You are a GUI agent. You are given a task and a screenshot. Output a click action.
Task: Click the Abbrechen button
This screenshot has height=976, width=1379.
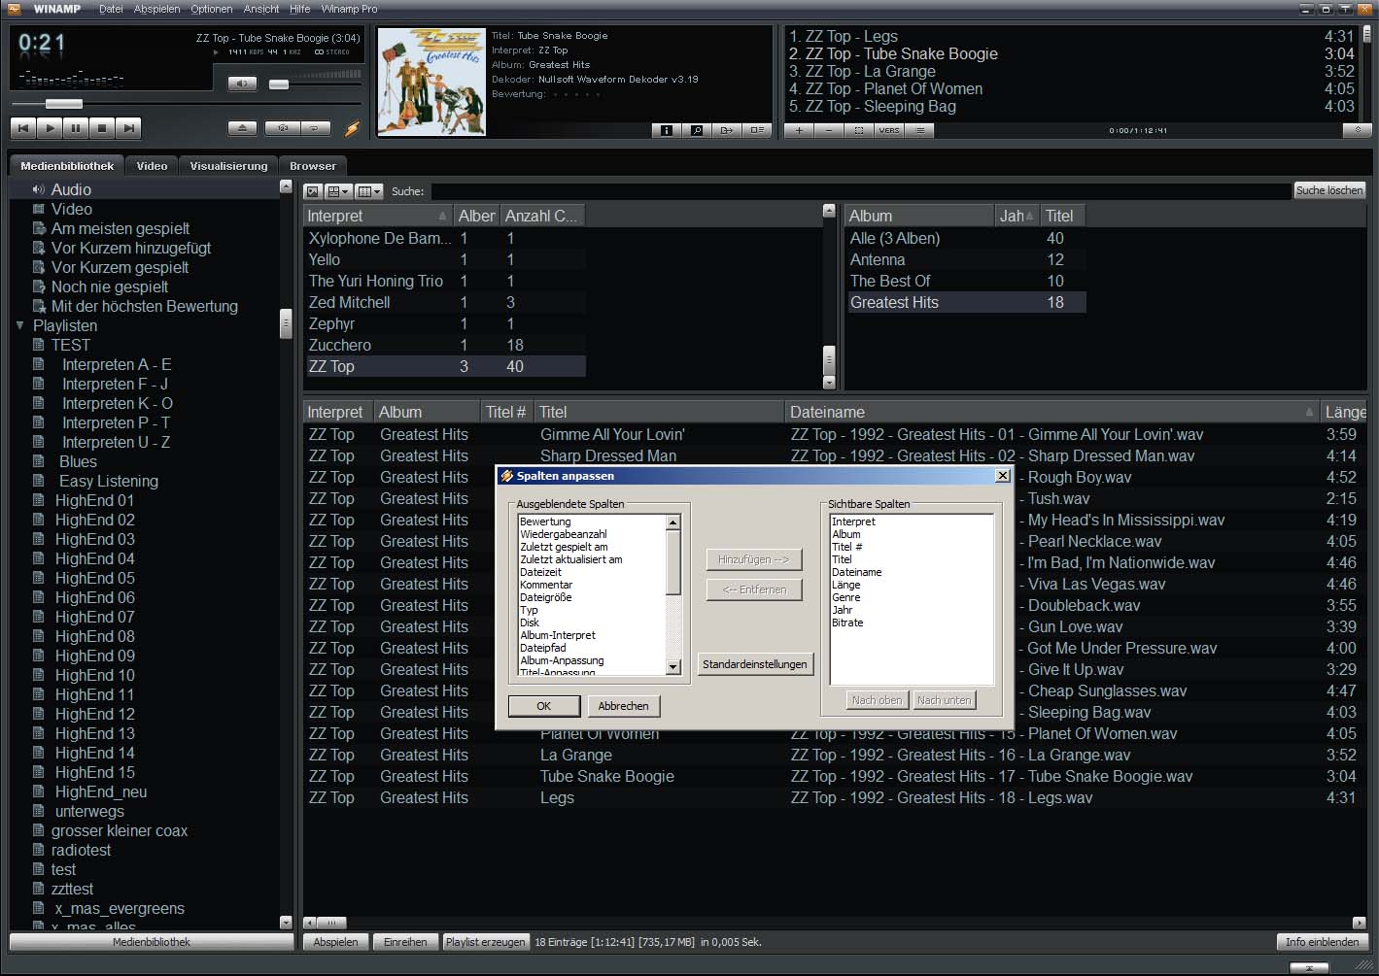click(623, 706)
